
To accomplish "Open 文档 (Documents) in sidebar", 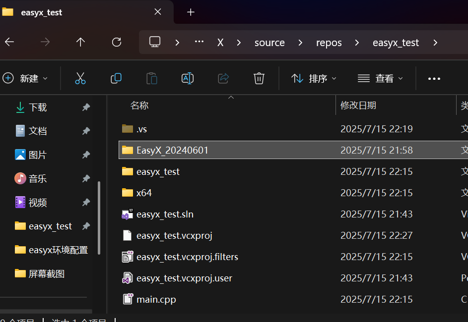I will [38, 131].
